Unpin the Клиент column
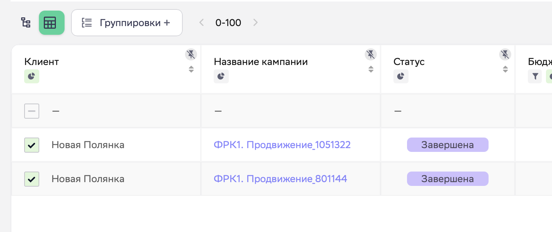This screenshot has width=552, height=232. (191, 54)
